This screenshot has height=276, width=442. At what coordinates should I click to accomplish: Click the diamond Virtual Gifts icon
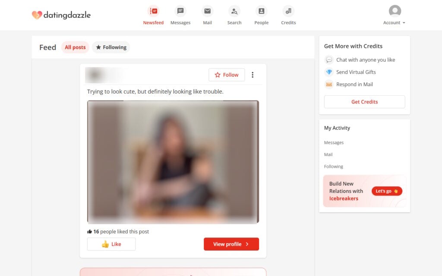point(329,72)
